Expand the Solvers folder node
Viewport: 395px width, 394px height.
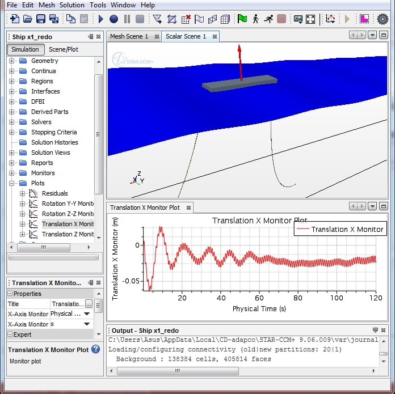point(11,122)
